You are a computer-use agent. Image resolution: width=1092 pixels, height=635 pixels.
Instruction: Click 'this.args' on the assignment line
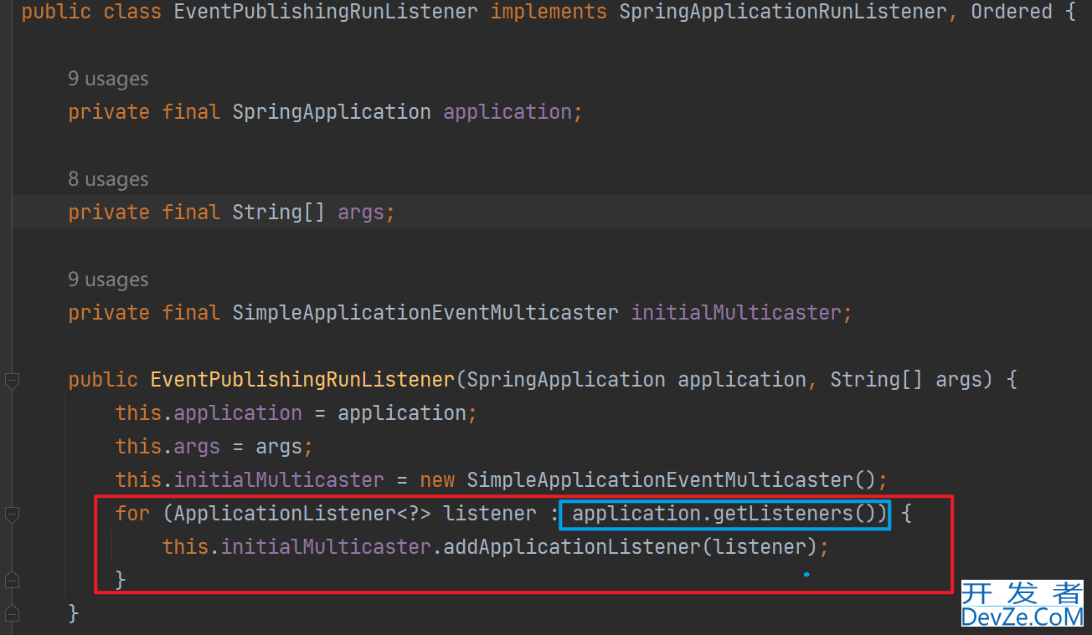click(x=167, y=447)
